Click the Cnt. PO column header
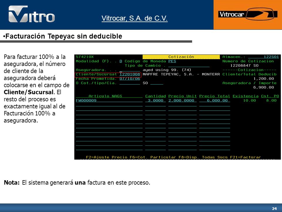The width and height of the screenshot is (282, 212). (270, 96)
